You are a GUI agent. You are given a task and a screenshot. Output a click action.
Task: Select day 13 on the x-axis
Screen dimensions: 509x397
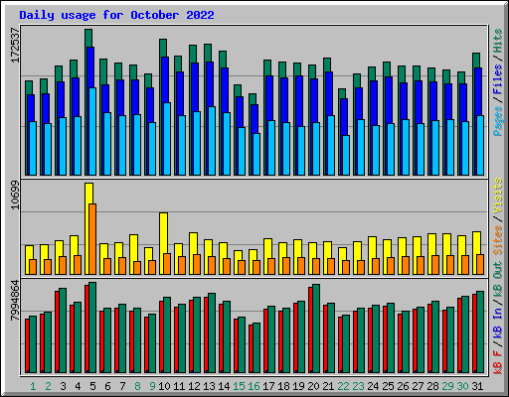click(x=209, y=386)
